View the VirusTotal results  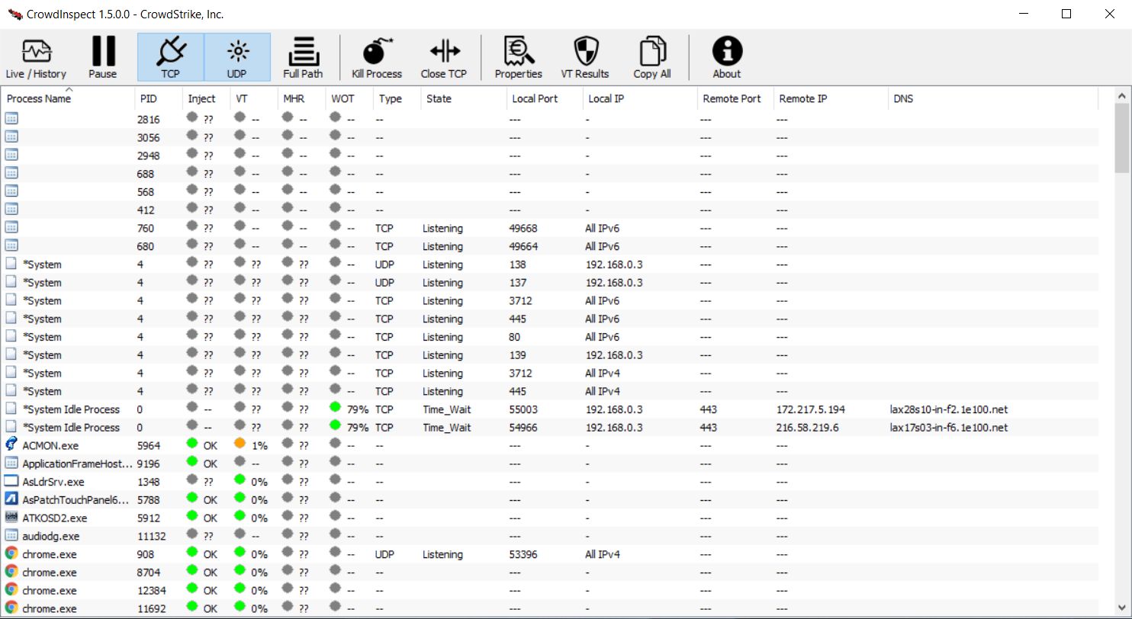point(584,56)
